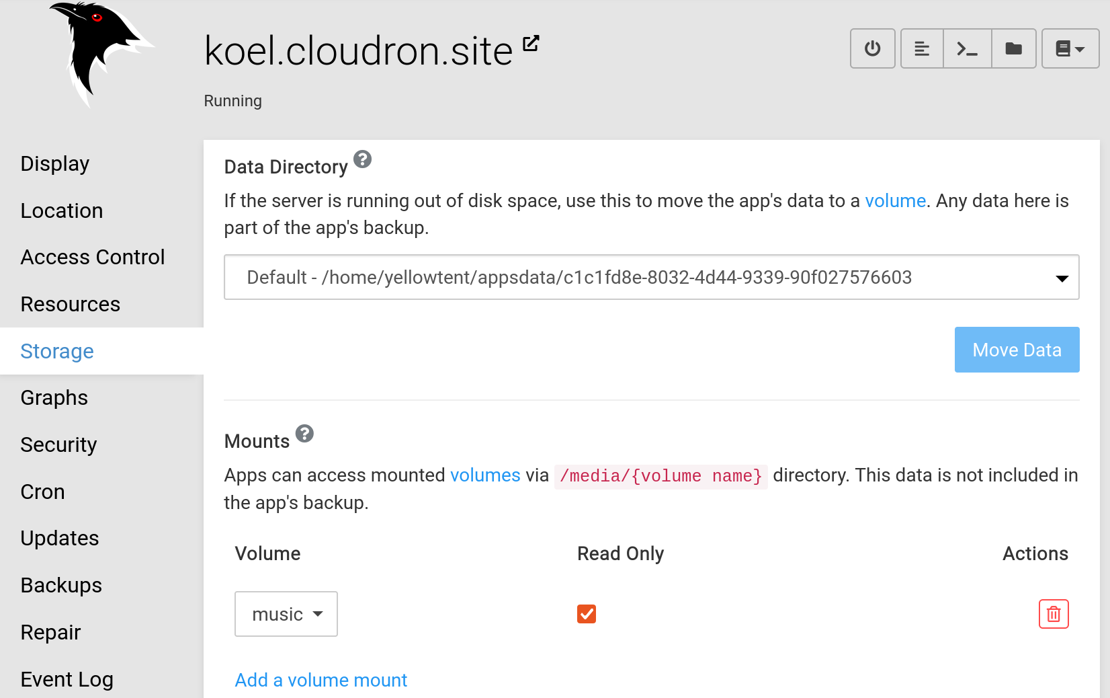Uncheck Read Only for music mount

[x=587, y=614]
